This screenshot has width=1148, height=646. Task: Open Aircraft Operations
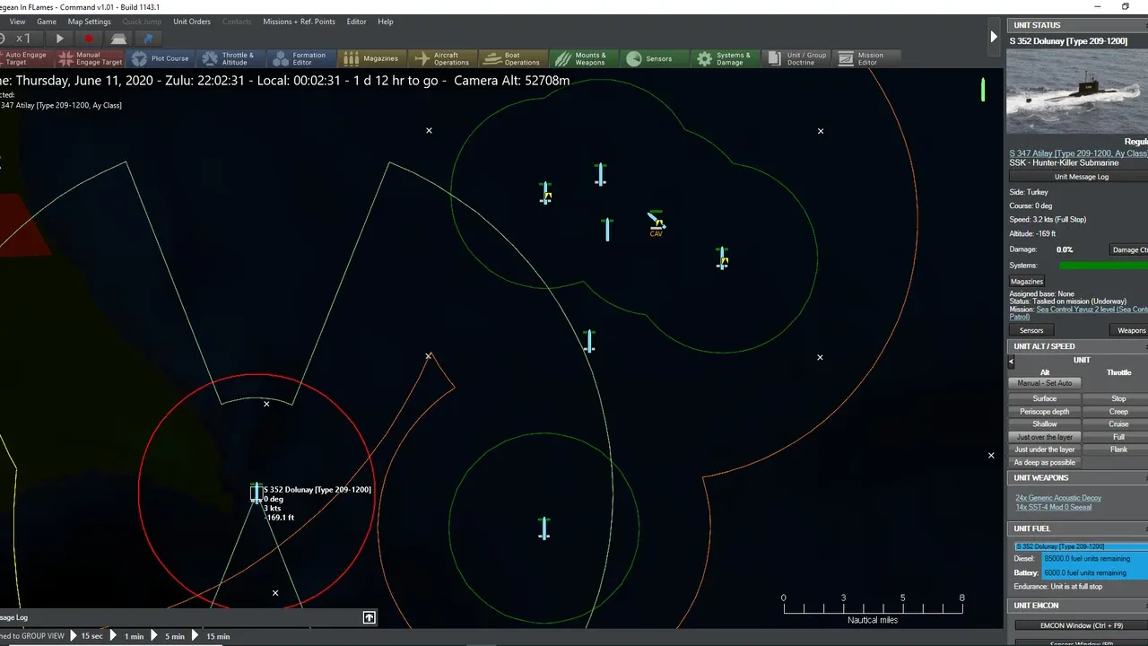coord(442,58)
